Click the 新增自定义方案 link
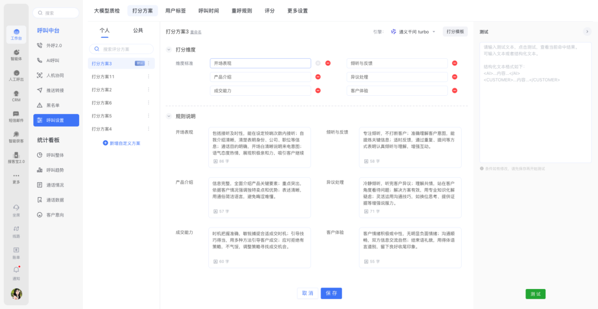This screenshot has width=598, height=309. (x=121, y=143)
